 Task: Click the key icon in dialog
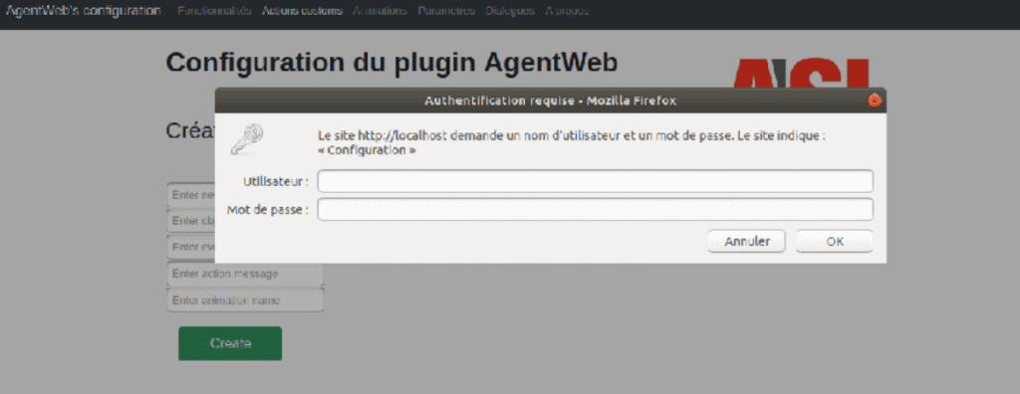coord(247,139)
